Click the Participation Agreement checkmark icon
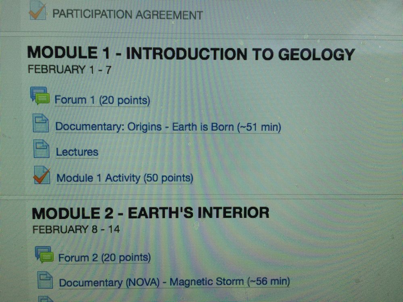 (x=37, y=12)
